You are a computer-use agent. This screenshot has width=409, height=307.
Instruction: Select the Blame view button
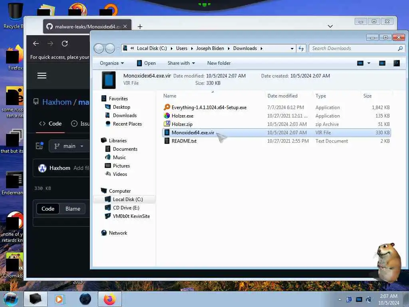(73, 209)
